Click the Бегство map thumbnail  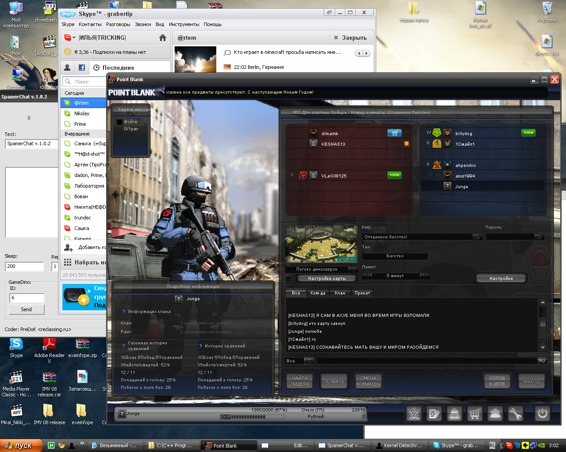click(321, 245)
